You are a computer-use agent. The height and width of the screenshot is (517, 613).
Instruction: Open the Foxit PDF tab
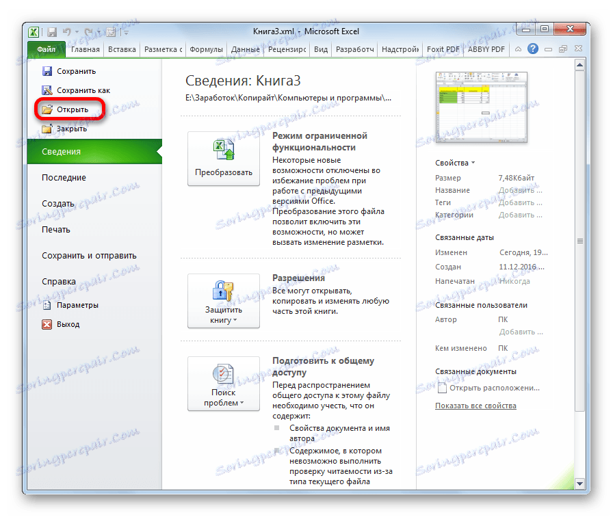pyautogui.click(x=443, y=50)
